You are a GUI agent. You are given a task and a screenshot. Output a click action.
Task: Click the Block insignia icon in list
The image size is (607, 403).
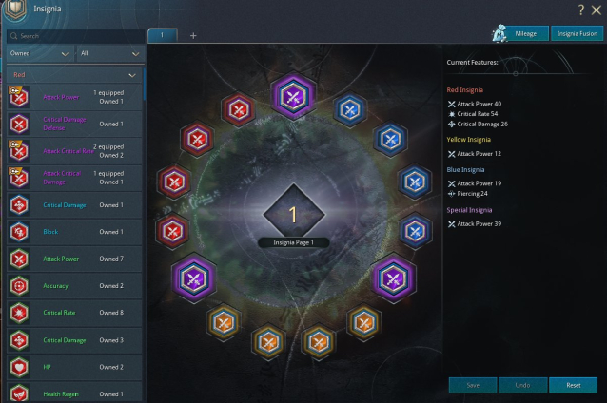click(19, 232)
